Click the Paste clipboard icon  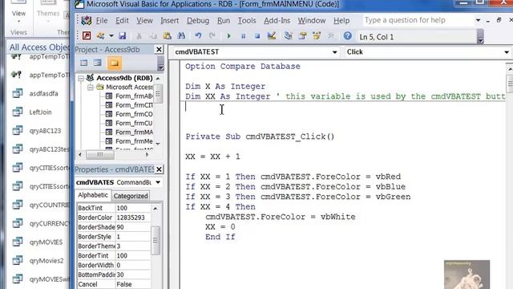point(168,35)
